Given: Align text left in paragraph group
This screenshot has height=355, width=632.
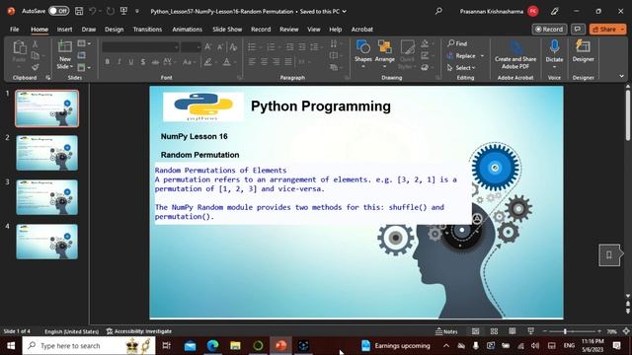Looking at the screenshot, I should pos(252,61).
